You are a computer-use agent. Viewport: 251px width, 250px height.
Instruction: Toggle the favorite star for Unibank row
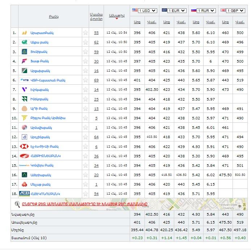click(85, 52)
